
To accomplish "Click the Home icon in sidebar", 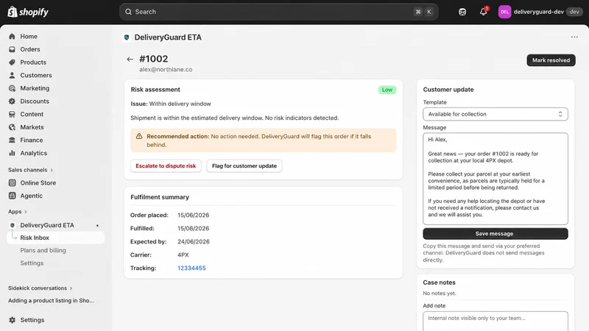I will click(x=12, y=36).
